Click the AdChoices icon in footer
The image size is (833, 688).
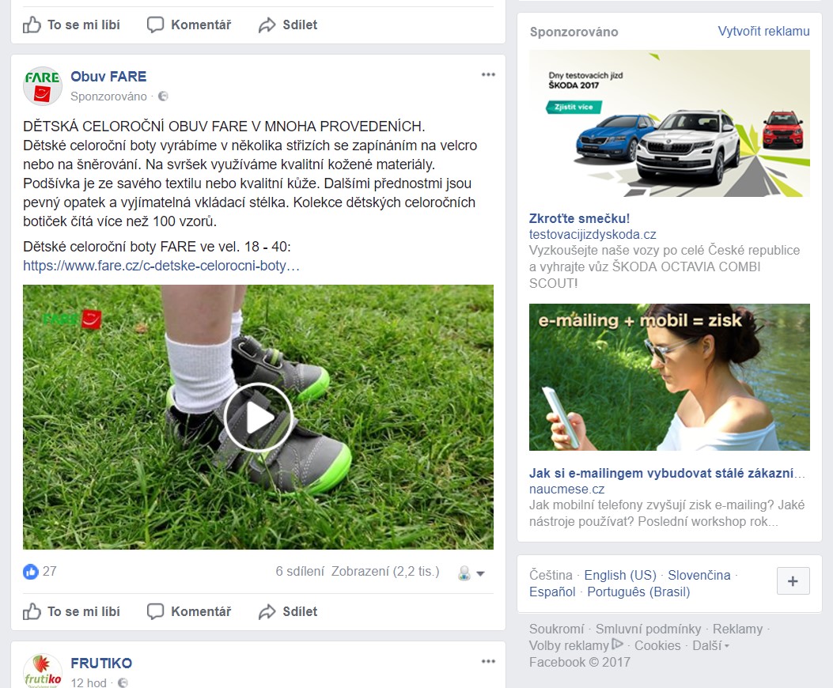point(618,645)
